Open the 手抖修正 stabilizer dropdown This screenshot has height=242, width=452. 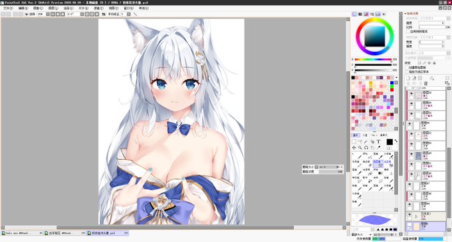128,14
